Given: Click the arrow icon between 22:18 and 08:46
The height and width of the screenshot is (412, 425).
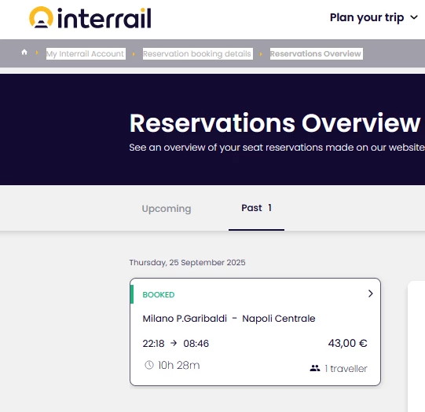Looking at the screenshot, I should click(x=174, y=343).
